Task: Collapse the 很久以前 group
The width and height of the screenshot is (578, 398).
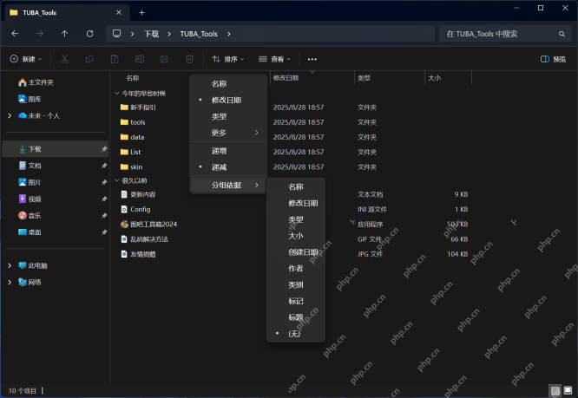Action: (x=117, y=180)
